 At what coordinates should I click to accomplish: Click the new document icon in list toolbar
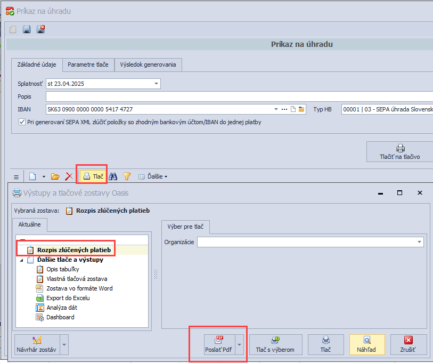[x=32, y=176]
